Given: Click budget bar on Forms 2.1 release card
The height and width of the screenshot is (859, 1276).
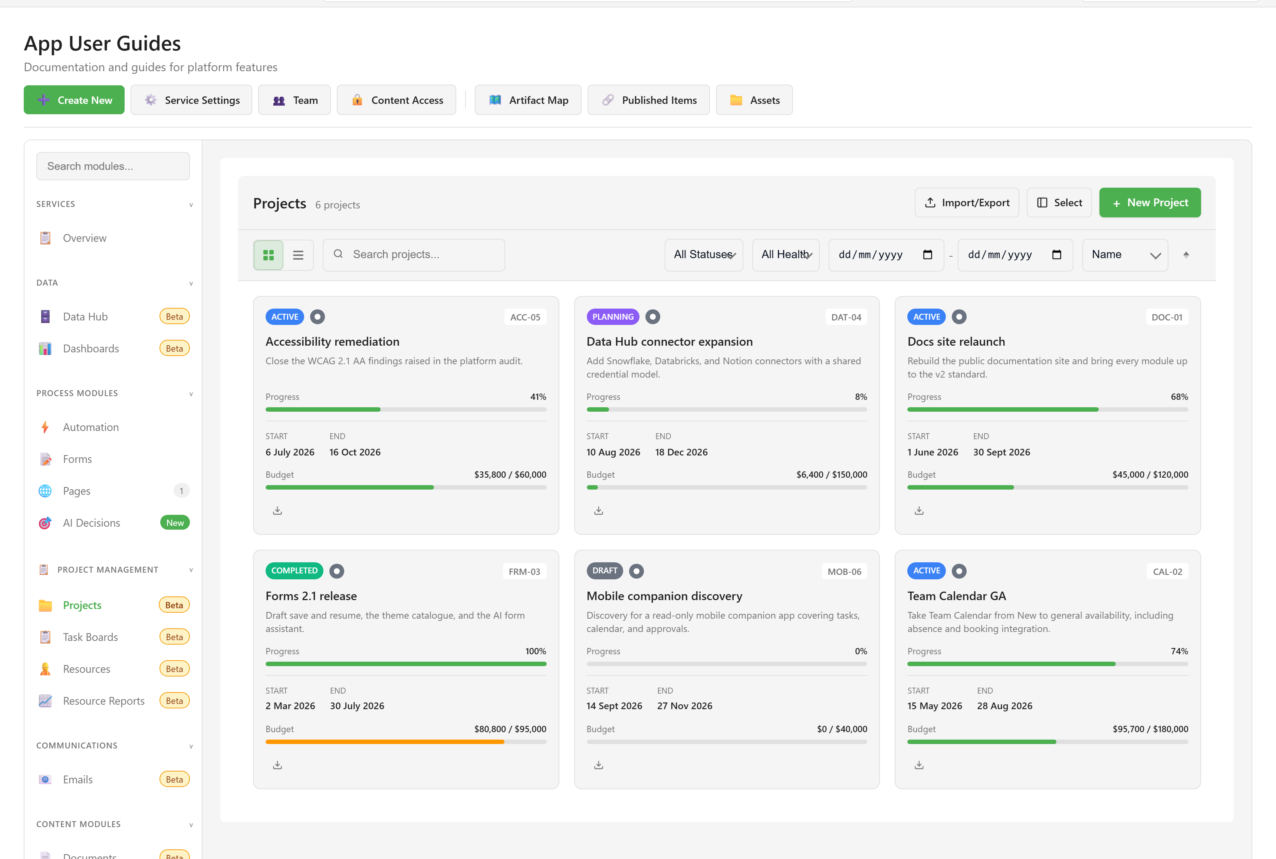Looking at the screenshot, I should (406, 742).
